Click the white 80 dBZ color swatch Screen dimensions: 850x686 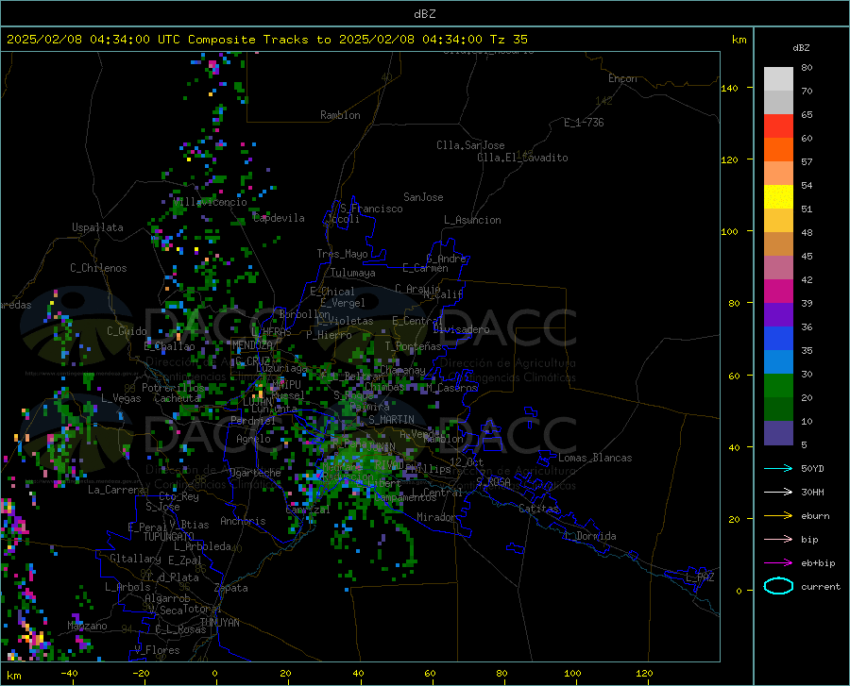[x=778, y=78]
